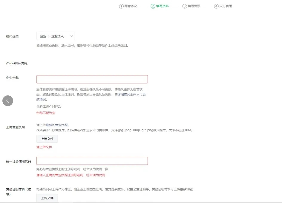The image size is (282, 203).
Task: Click the circled number 1 step icon
Action: tap(121, 6)
